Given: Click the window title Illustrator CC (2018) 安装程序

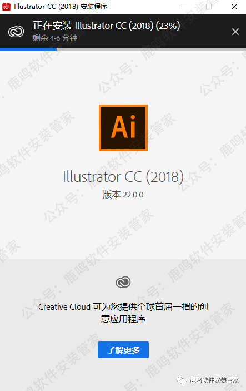Looking at the screenshot, I should [61, 7].
